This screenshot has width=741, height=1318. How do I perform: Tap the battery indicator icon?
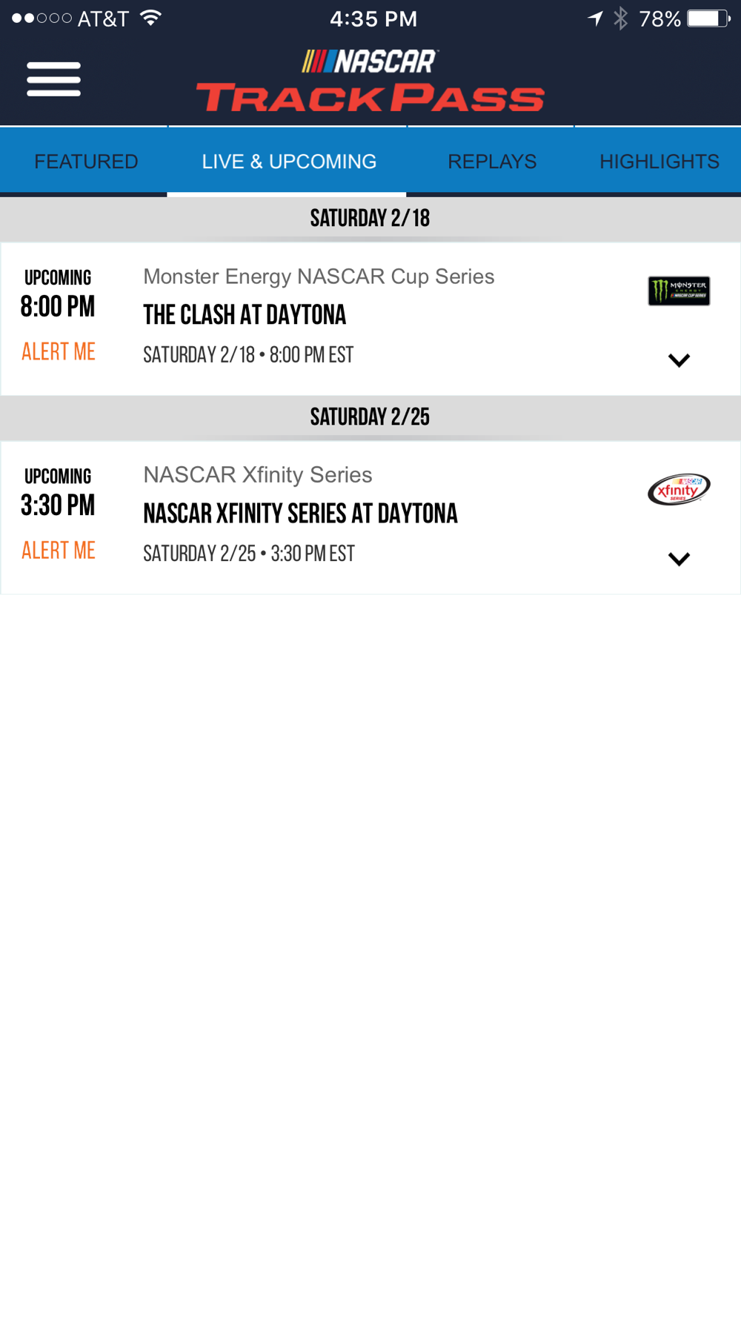click(708, 18)
